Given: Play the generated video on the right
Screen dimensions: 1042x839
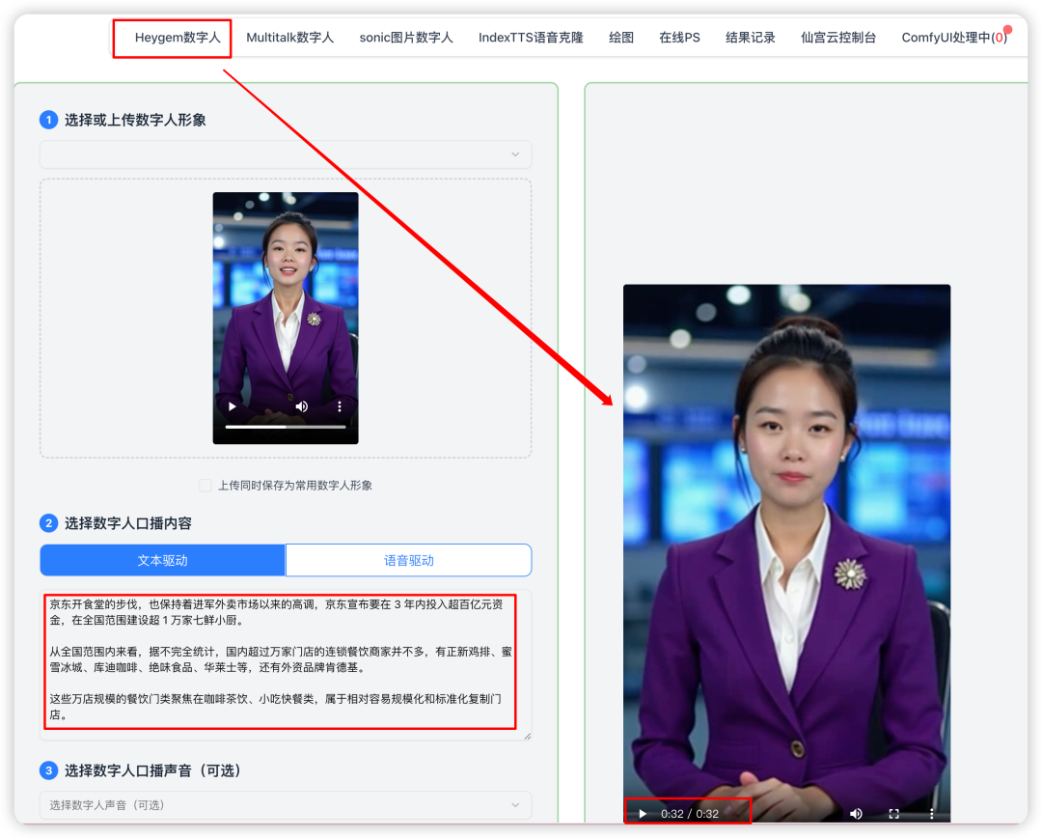Looking at the screenshot, I should pos(642,814).
